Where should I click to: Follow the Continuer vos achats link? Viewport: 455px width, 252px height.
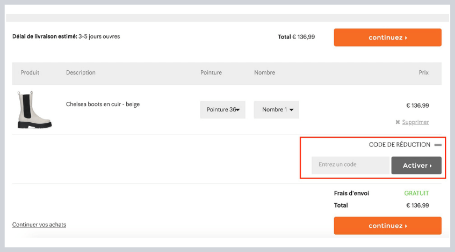click(39, 225)
